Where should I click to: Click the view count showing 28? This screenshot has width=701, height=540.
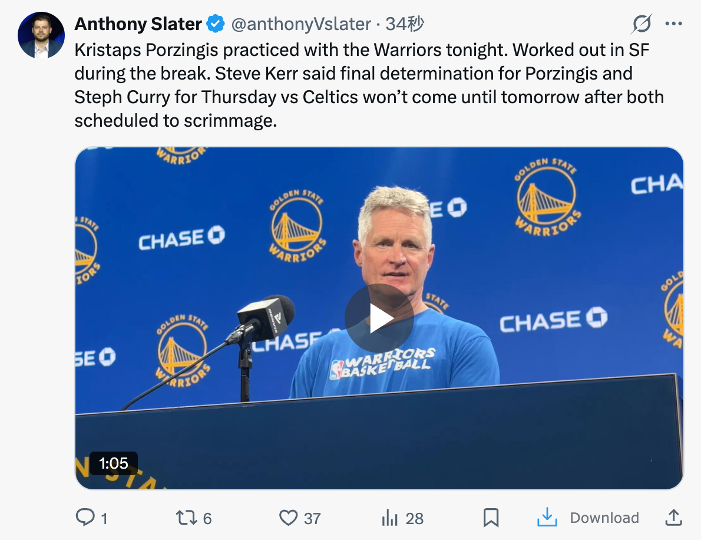415,519
